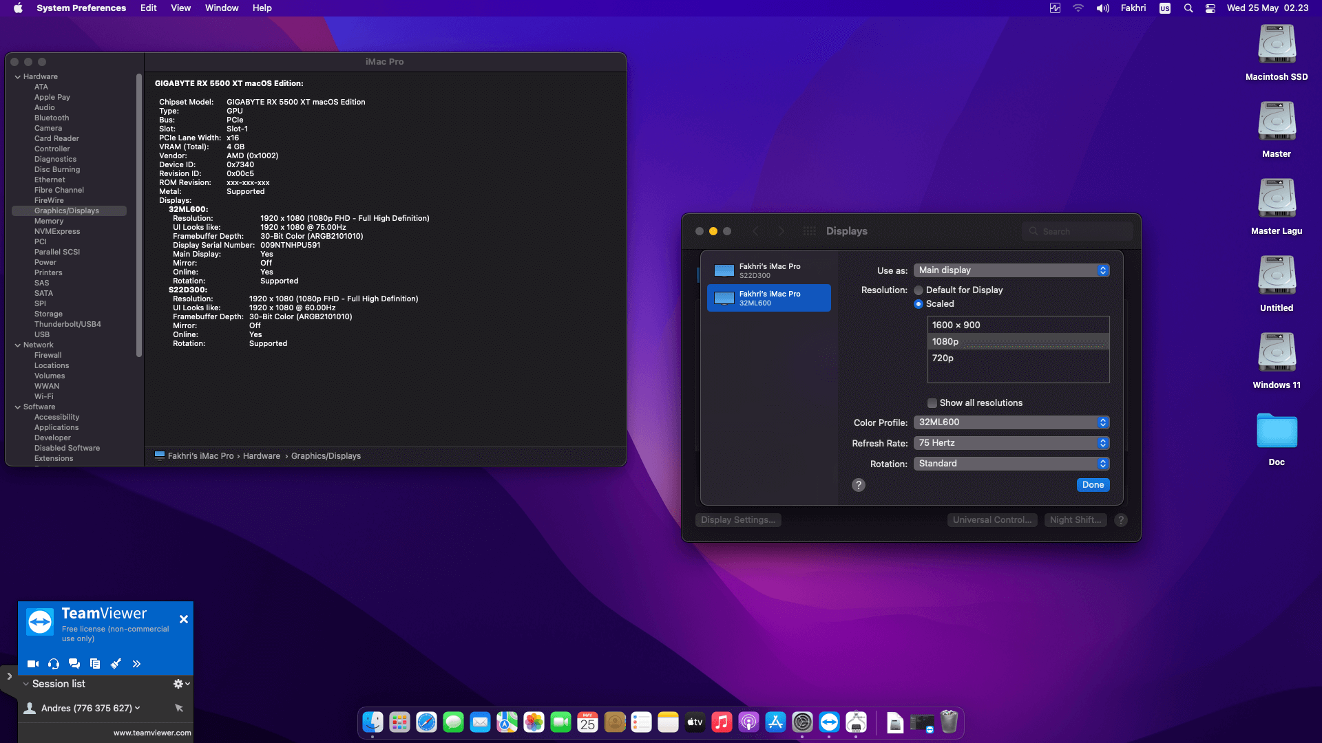1322x743 pixels.
Task: Click the Display Settings… button
Action: tap(738, 520)
